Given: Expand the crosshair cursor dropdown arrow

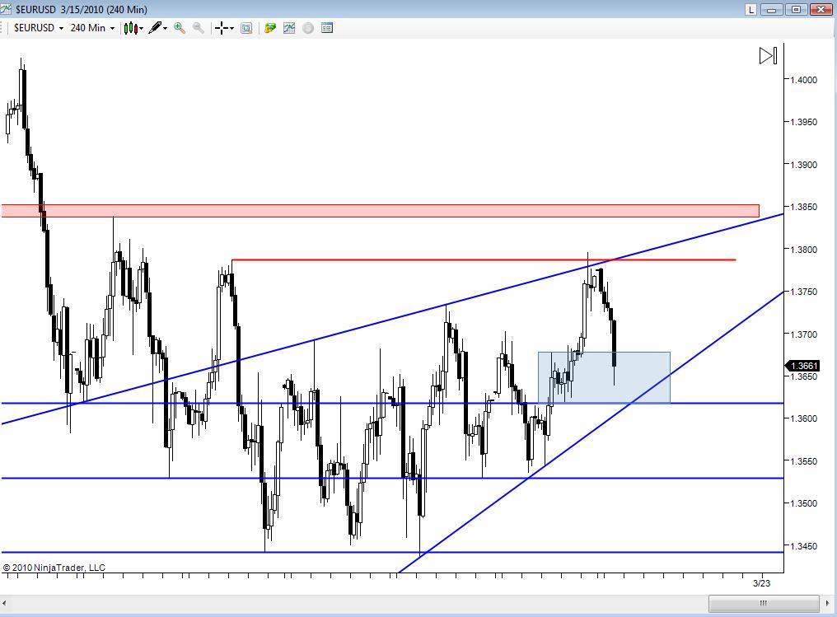Looking at the screenshot, I should 232,28.
